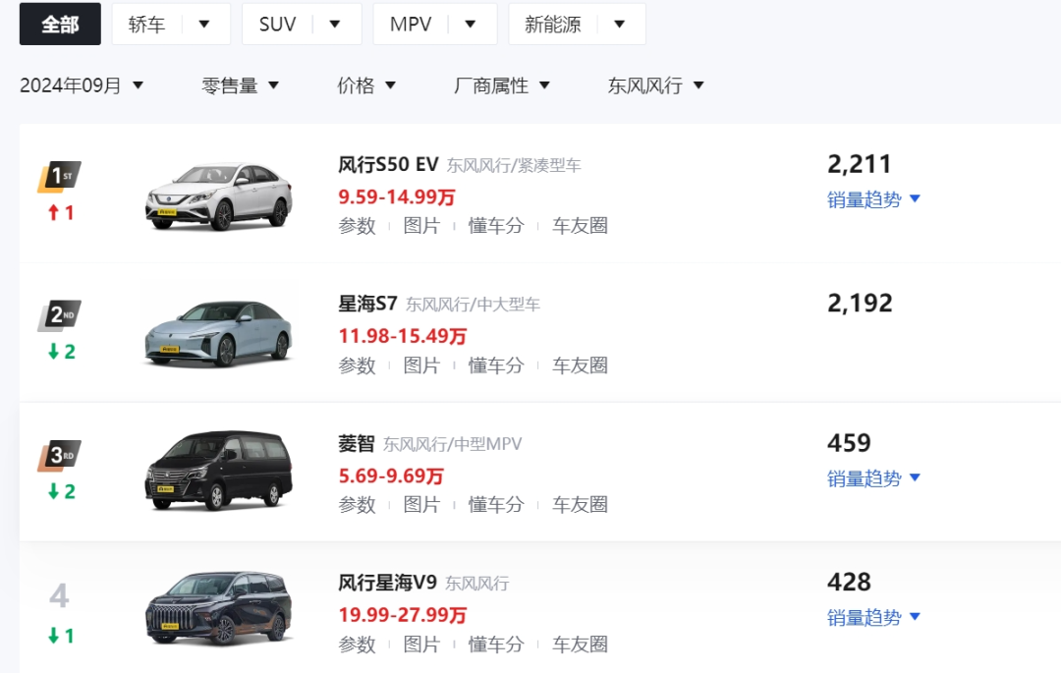This screenshot has width=1061, height=673.
Task: Change the 东风风行 brand filter
Action: point(656,85)
